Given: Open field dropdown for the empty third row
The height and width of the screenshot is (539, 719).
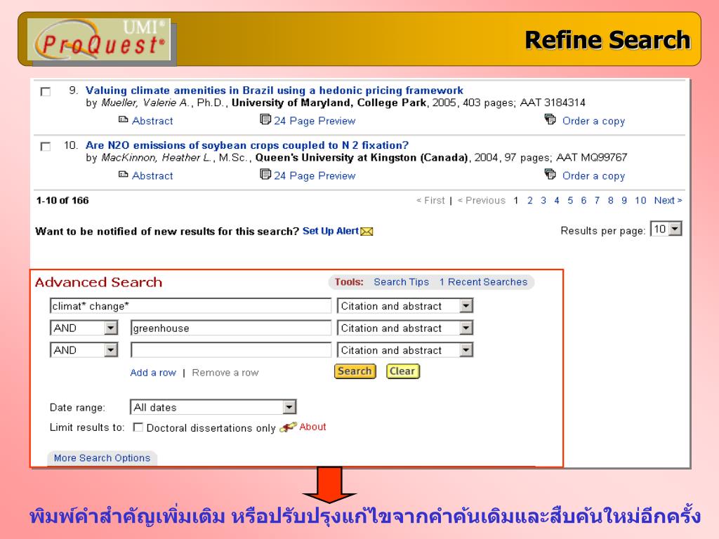Looking at the screenshot, I should point(466,350).
